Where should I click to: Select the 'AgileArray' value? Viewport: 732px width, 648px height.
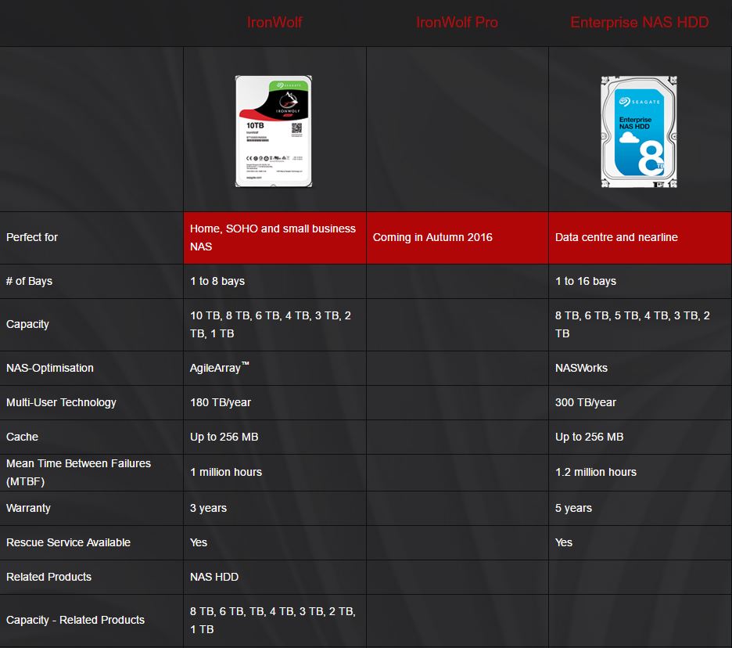click(x=220, y=368)
